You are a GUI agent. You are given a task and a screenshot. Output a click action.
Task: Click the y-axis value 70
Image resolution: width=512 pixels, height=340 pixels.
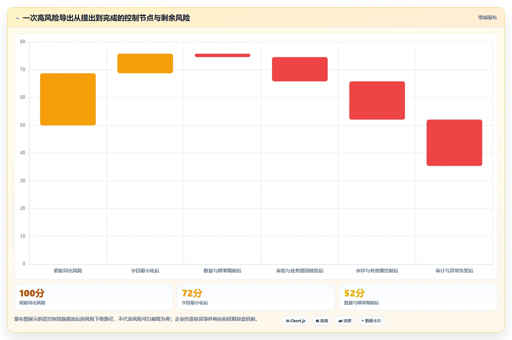click(23, 70)
